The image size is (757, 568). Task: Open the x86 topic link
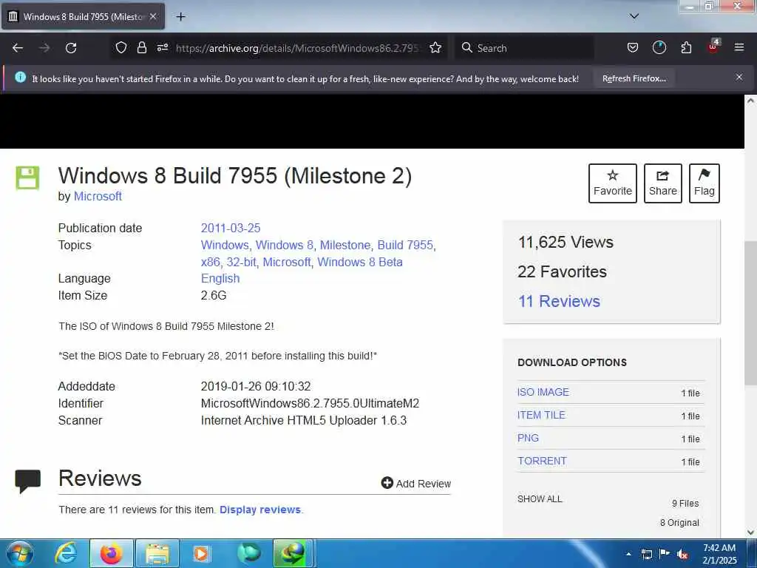[x=211, y=262]
